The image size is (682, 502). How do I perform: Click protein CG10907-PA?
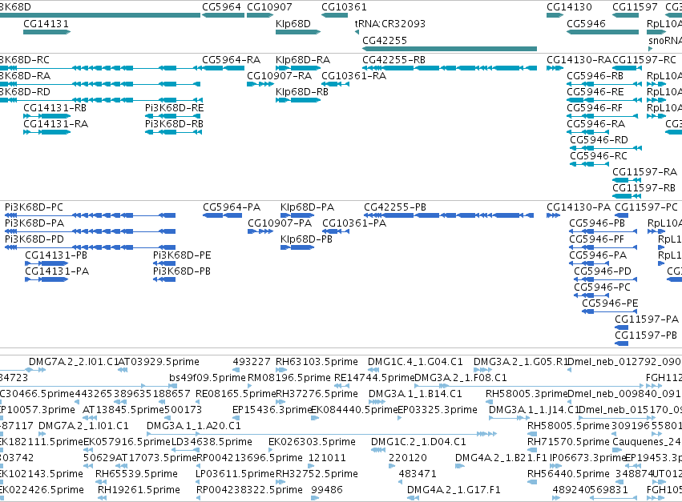260,231
